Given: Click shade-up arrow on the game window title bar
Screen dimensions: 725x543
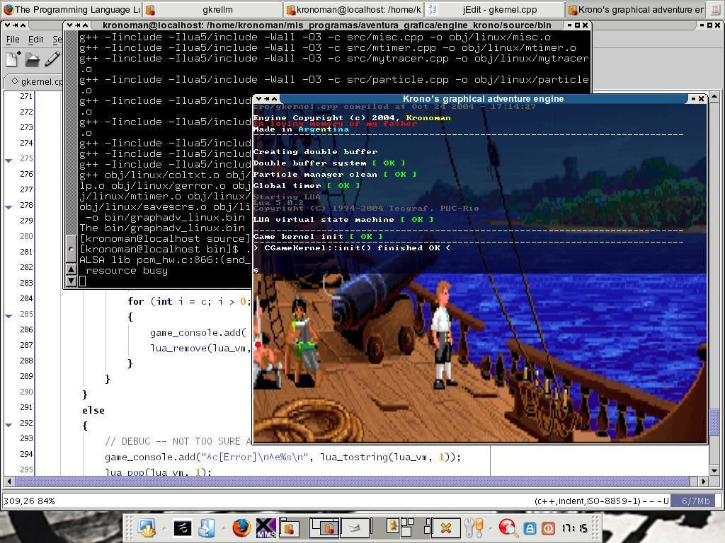Looking at the screenshot, I should (x=275, y=98).
